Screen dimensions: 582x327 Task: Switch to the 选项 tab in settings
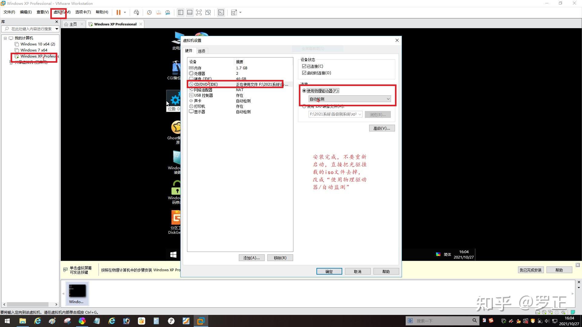(x=201, y=51)
